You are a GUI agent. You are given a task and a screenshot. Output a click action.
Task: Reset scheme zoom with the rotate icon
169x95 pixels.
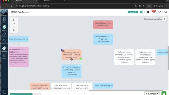(x=14, y=23)
